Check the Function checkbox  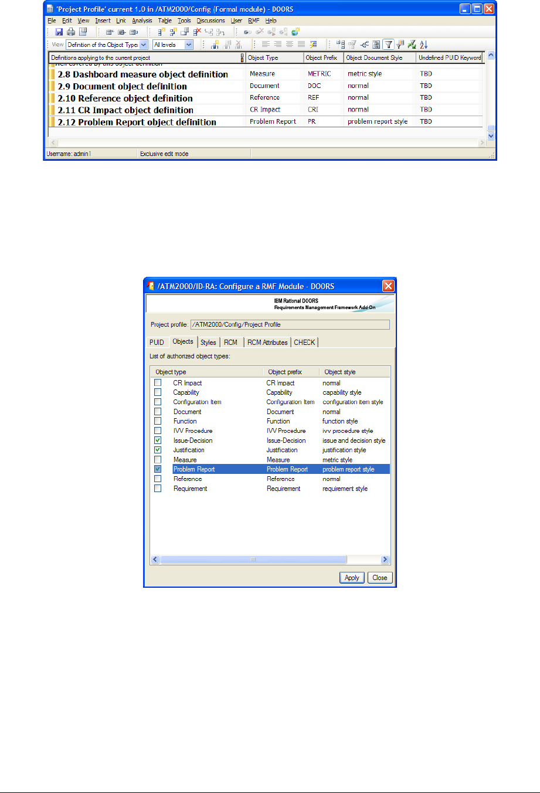click(158, 421)
